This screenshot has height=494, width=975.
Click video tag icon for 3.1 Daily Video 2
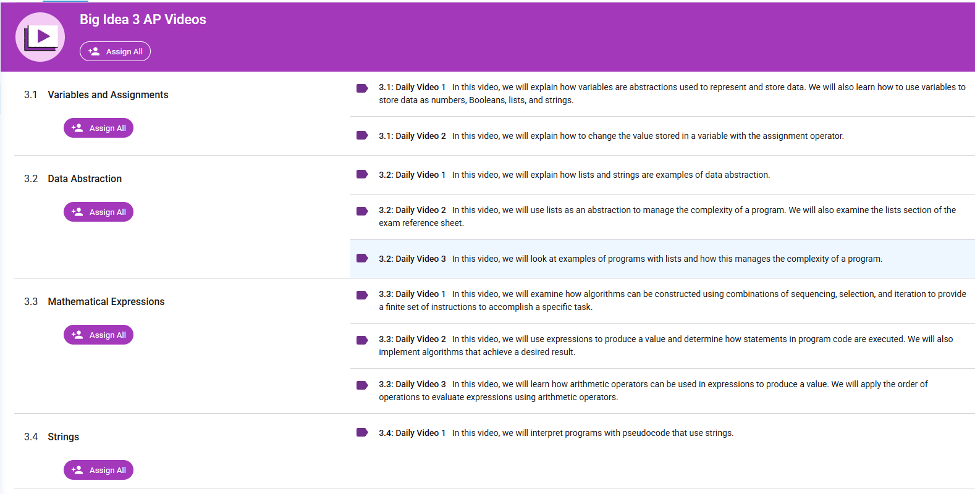click(x=362, y=136)
